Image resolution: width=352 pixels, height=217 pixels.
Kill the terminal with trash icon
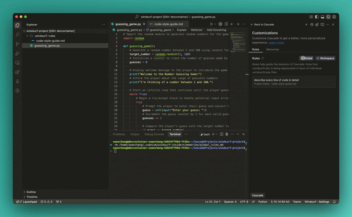227,134
